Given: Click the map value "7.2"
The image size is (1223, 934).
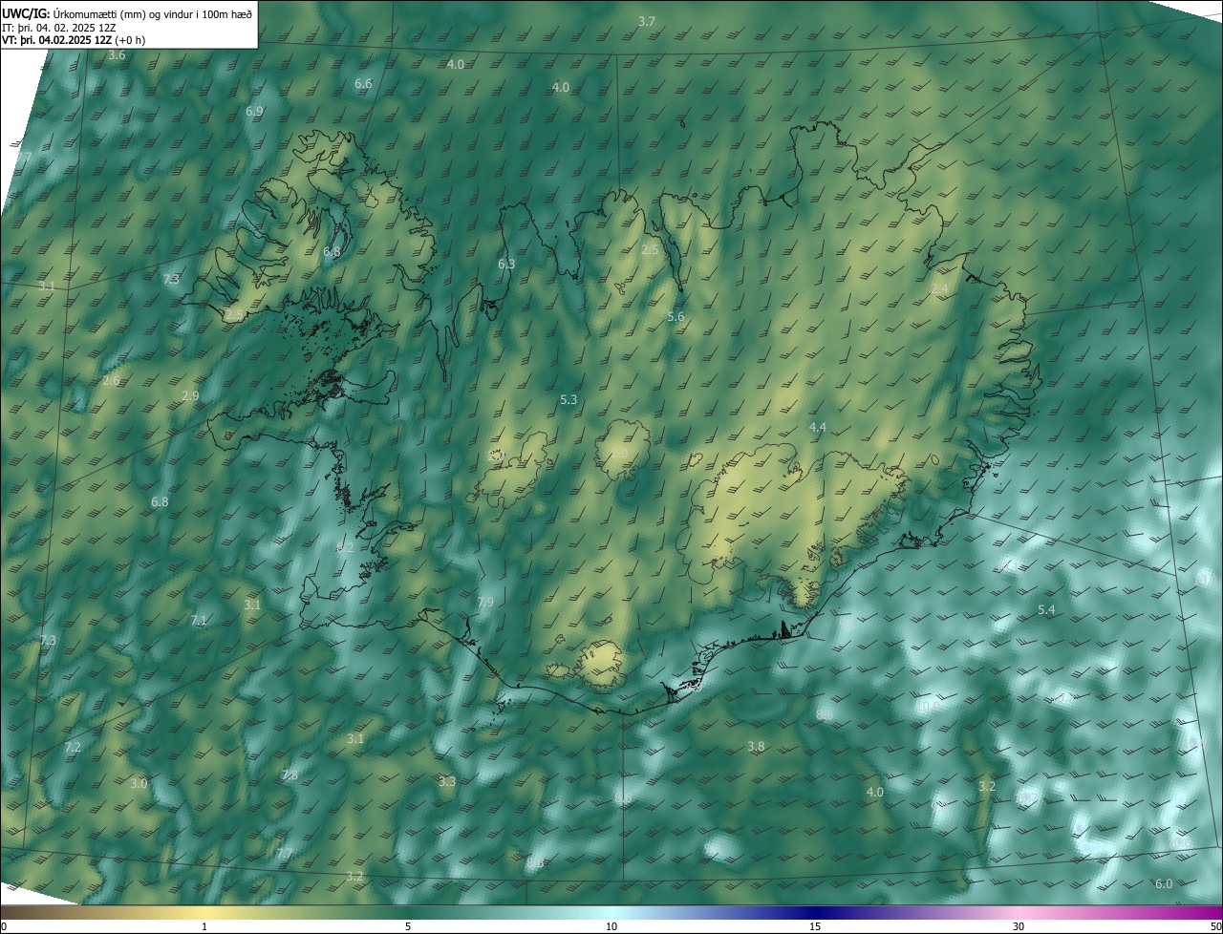Looking at the screenshot, I should [73, 748].
